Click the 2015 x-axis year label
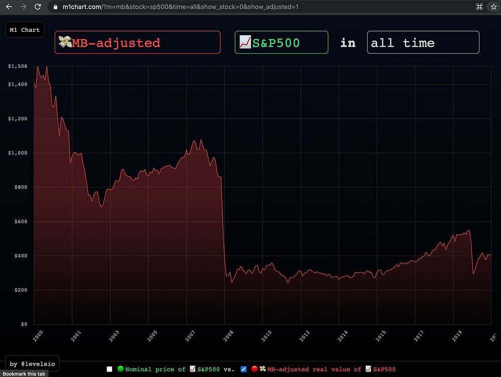The width and height of the screenshot is (501, 377). (381, 336)
